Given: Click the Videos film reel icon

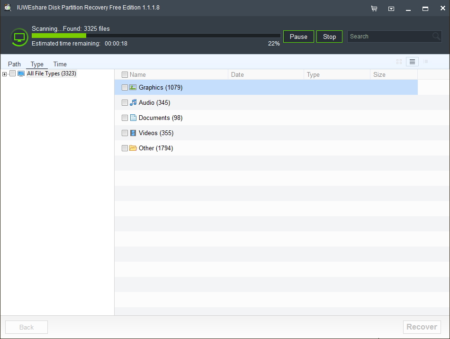Looking at the screenshot, I should (x=133, y=133).
